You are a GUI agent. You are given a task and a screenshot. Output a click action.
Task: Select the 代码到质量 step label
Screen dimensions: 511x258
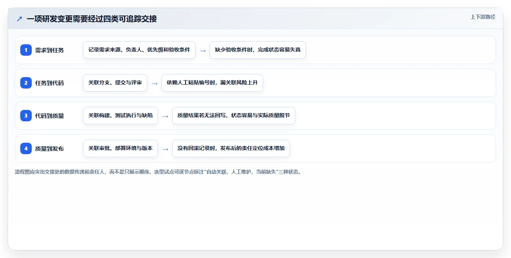point(49,116)
